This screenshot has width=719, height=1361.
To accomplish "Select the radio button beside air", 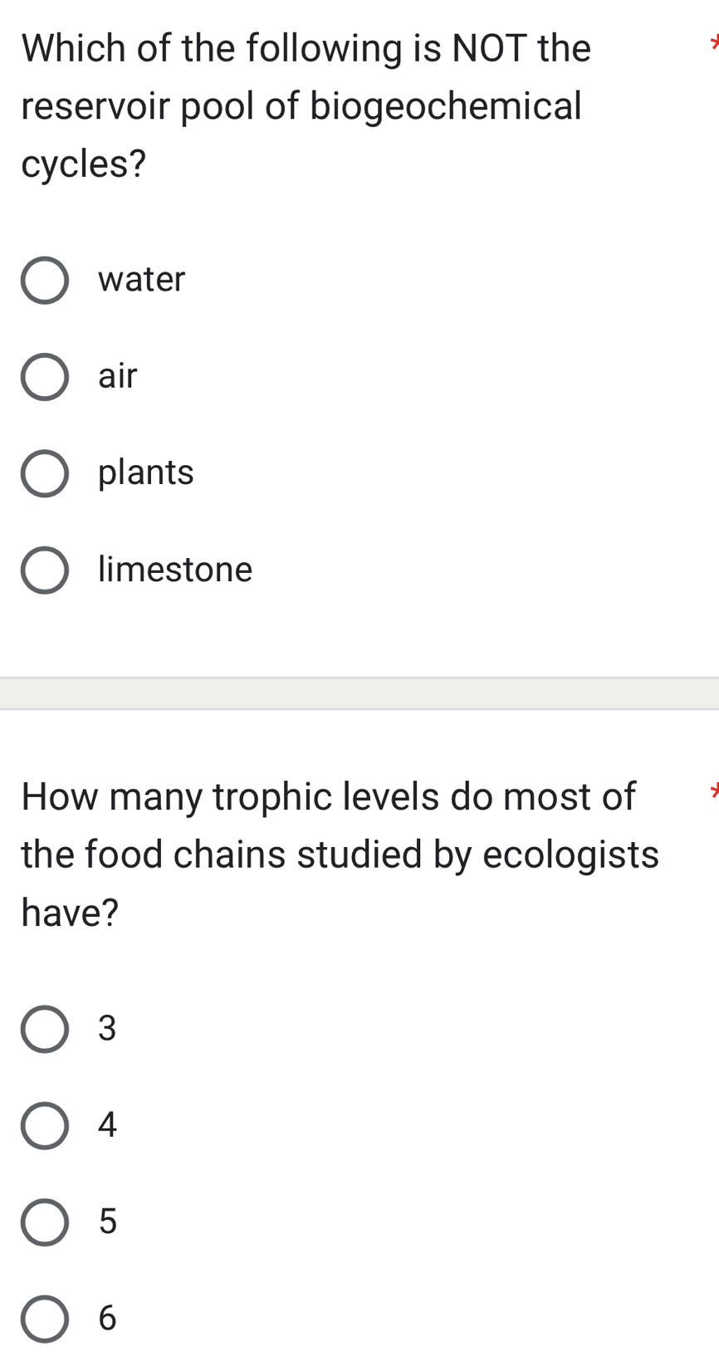I will [44, 377].
